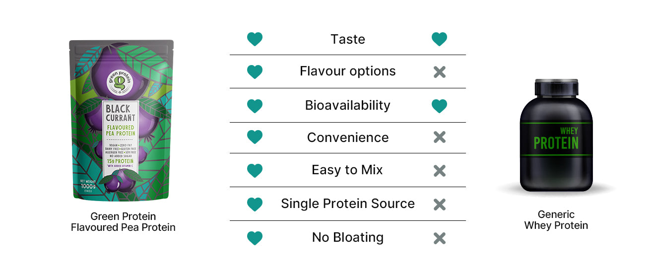Click the X icon beside Easy to Mix
Image resolution: width=655 pixels, height=277 pixels.
(439, 171)
